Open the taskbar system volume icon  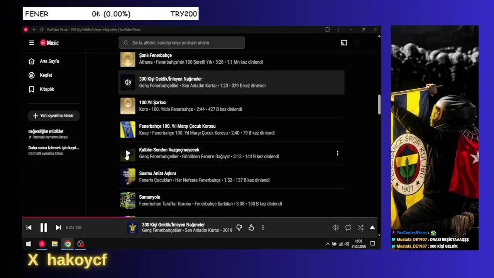point(347,244)
